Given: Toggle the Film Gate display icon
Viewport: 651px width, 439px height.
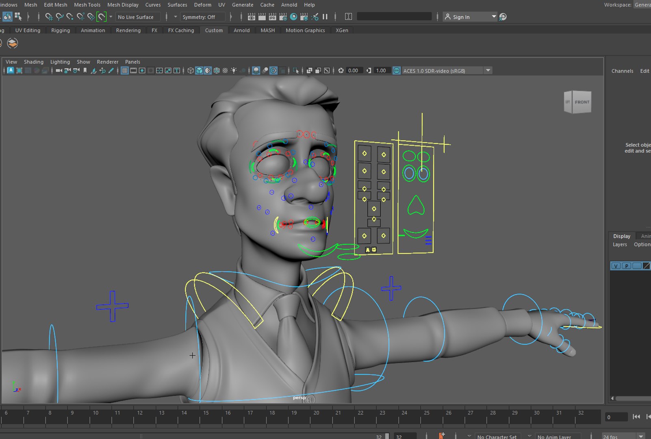Looking at the screenshot, I should pos(133,70).
